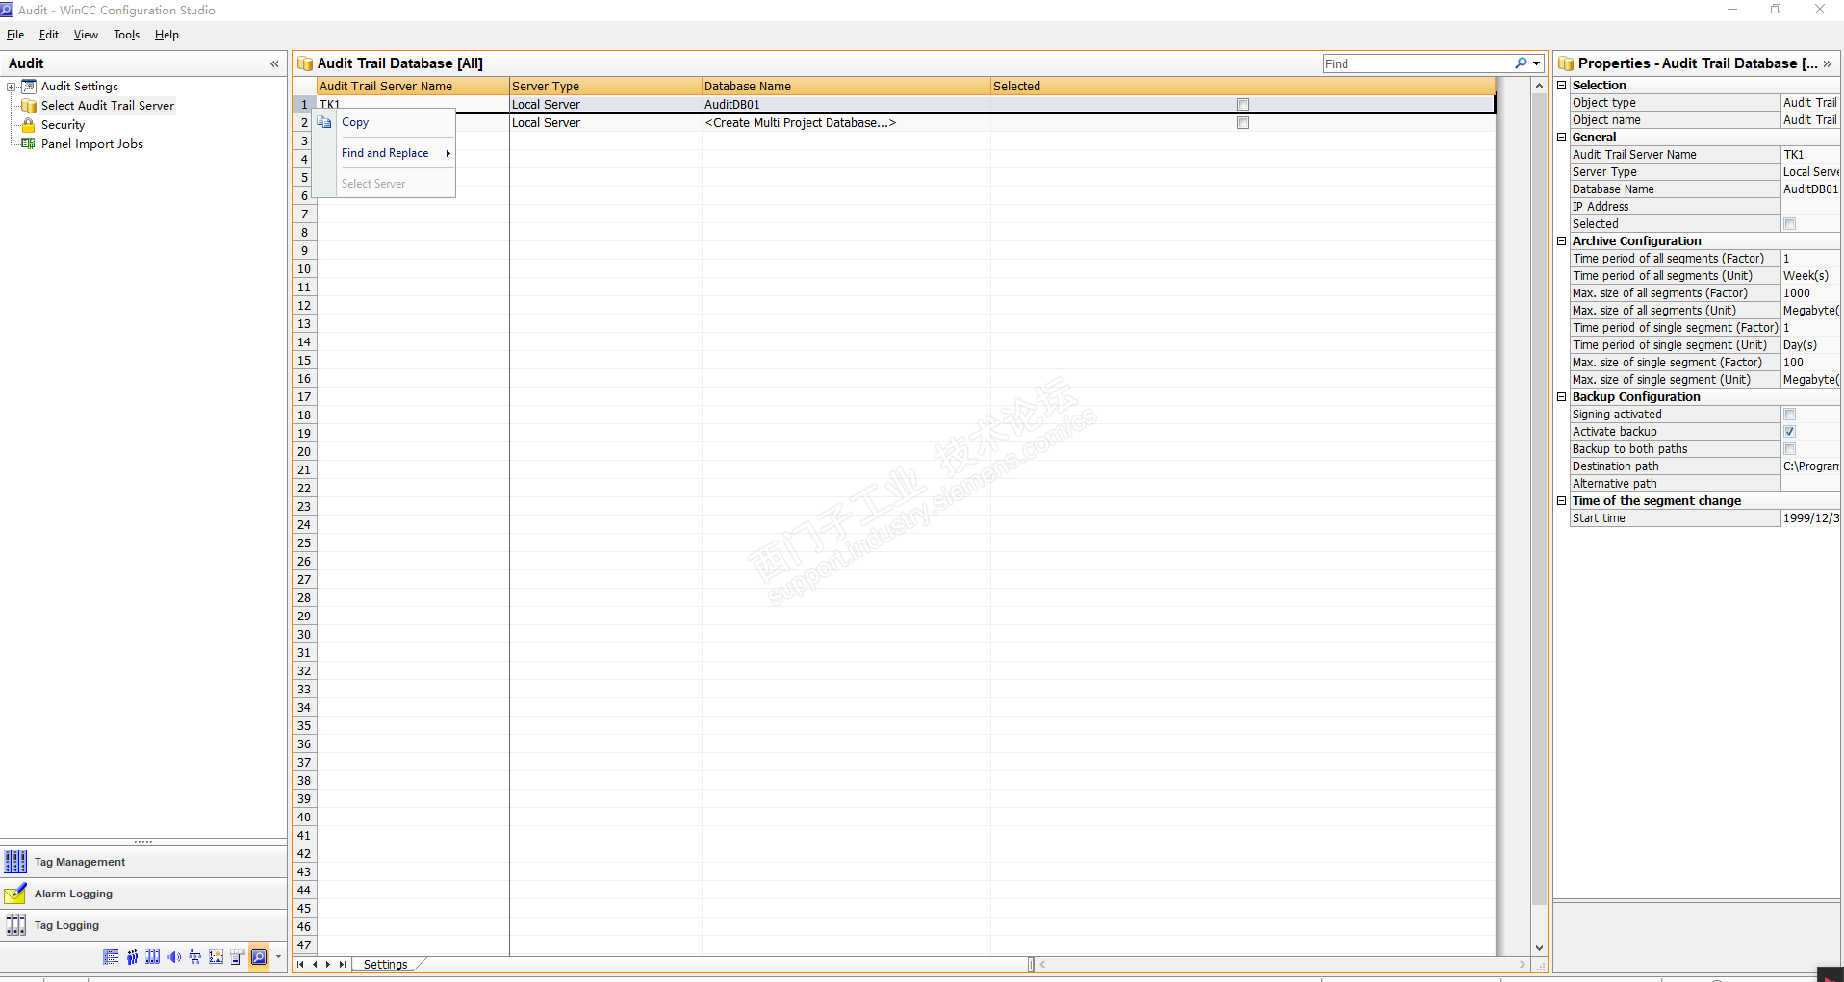The height and width of the screenshot is (982, 1844).
Task: Enable the Backup to both paths checkbox
Action: 1790,449
